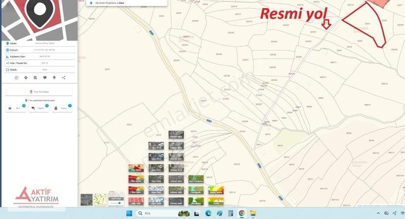Show nearby Kamu places
This screenshot has height=219, width=405.
click(61, 108)
